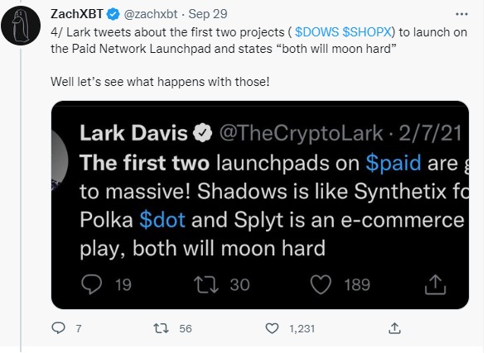Click the share icon inside the embedded screenshot
502x353 pixels.
tap(435, 284)
